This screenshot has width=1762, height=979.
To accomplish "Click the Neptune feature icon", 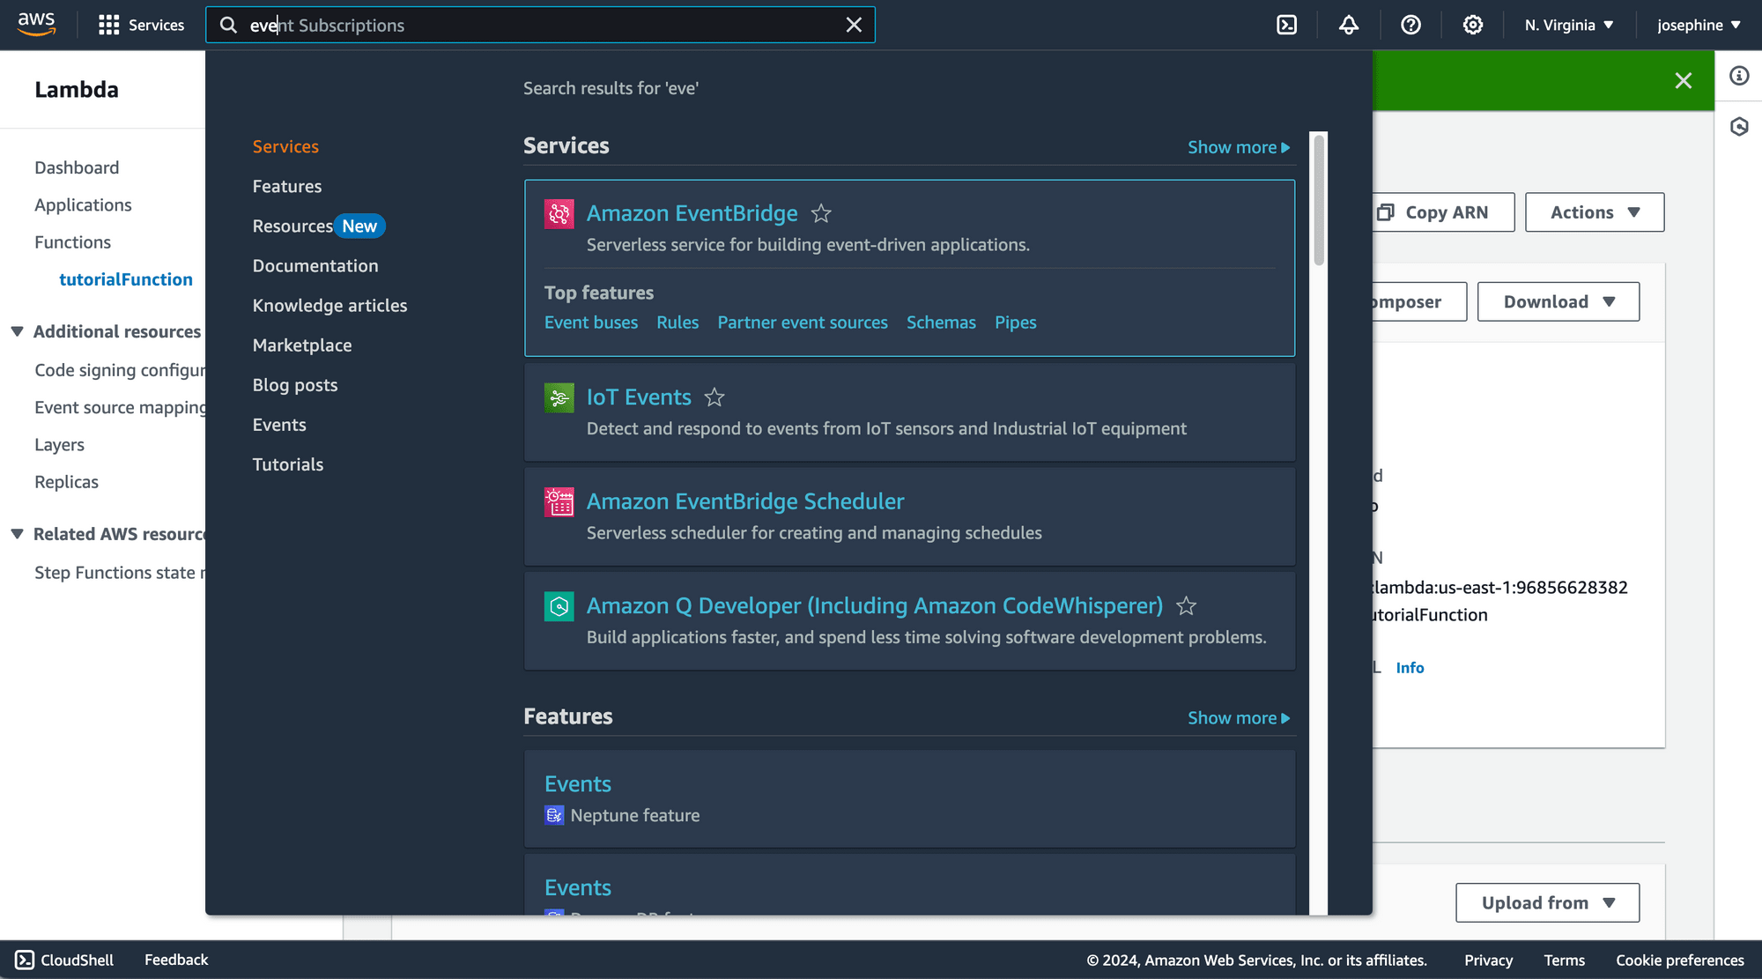I will tap(554, 815).
